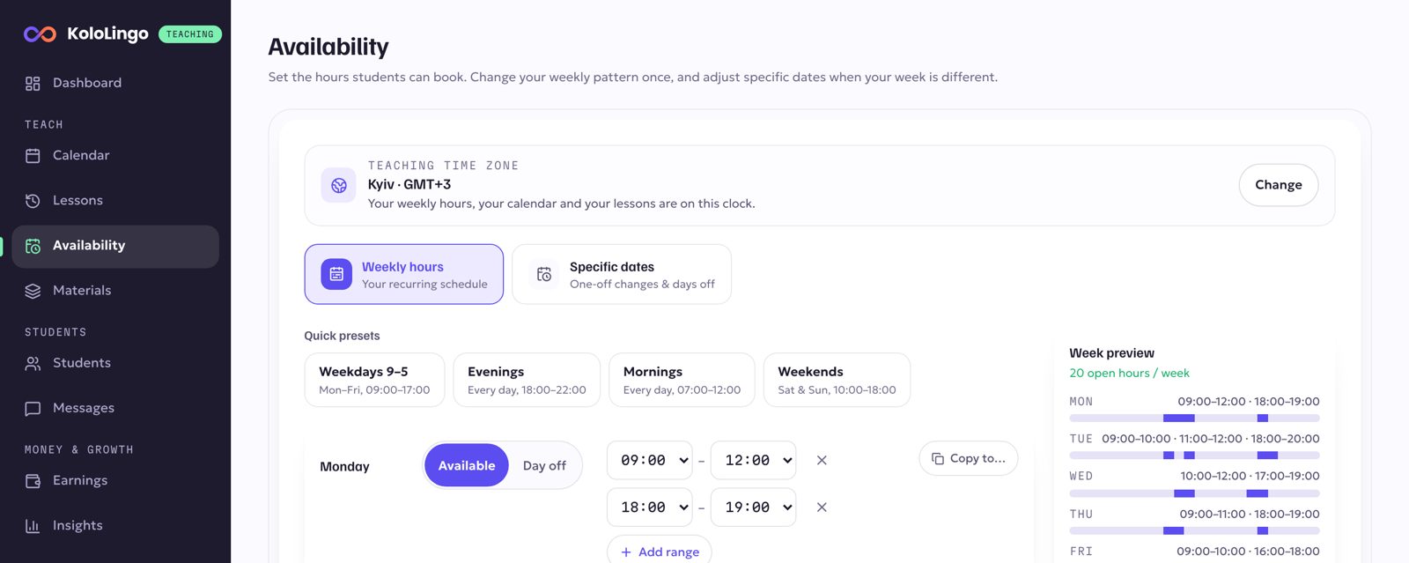Open Calendar from the sidebar
This screenshot has width=1409, height=563.
pyautogui.click(x=115, y=156)
